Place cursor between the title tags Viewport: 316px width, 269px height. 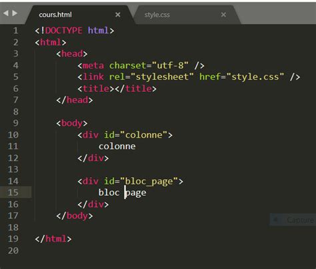(x=115, y=89)
